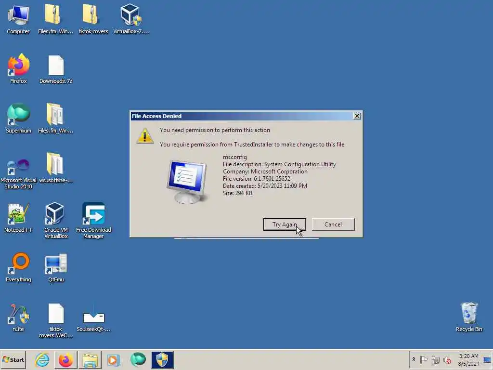Screen dimensions: 493x370
Task: Open Windows Media Player from the taskbar
Action: [114, 359]
